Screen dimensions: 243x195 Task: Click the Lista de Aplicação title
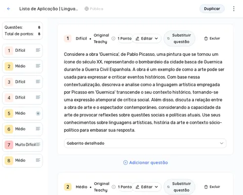(49, 9)
